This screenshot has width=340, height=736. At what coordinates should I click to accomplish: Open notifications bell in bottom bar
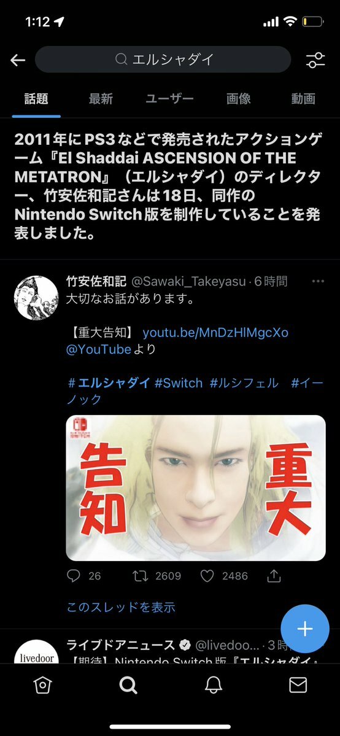[x=213, y=685]
